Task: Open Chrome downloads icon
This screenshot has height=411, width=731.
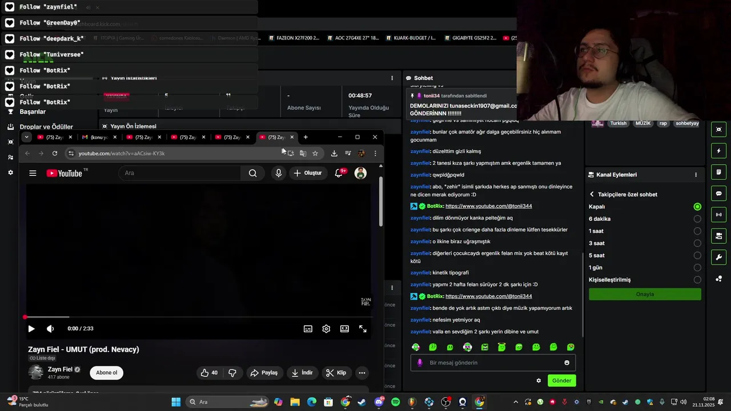Action: [x=334, y=153]
